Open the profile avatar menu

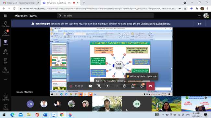click(x=206, y=16)
